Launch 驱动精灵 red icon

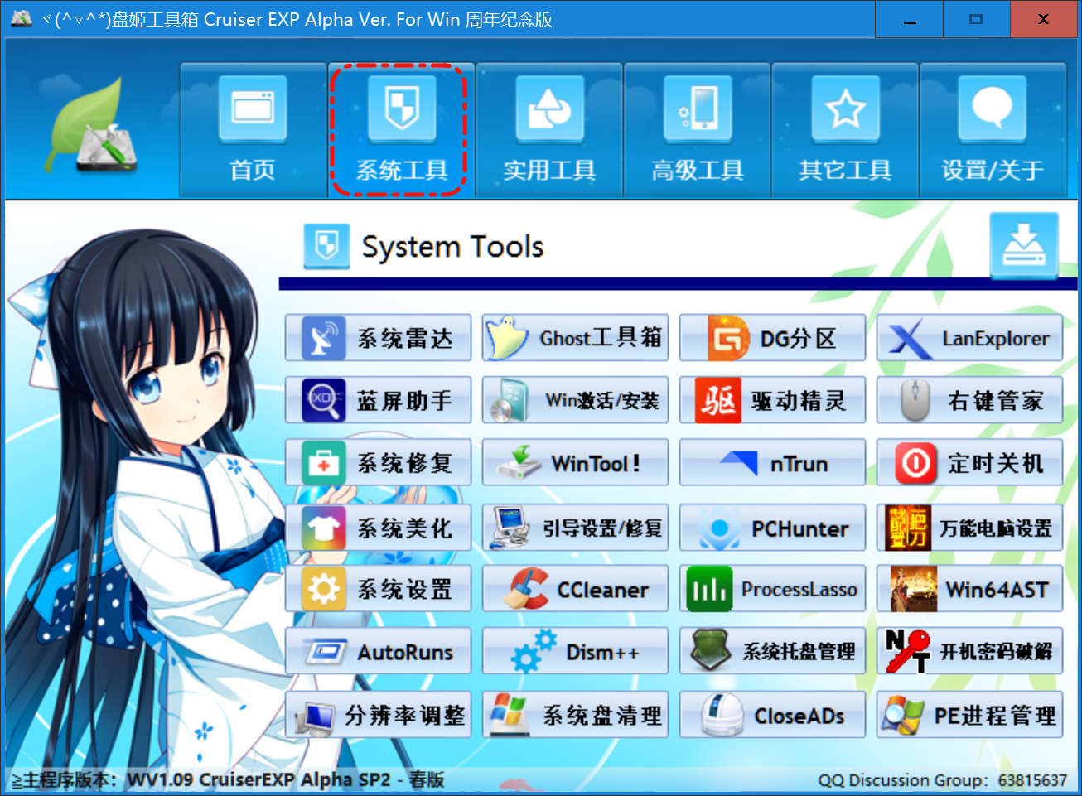click(718, 401)
